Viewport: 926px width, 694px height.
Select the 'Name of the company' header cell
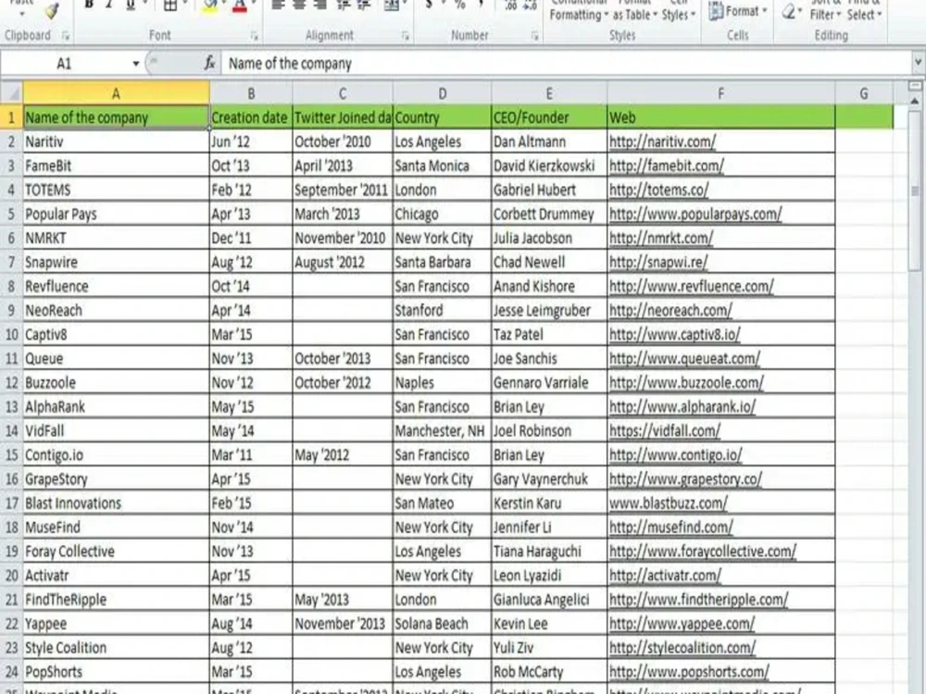(117, 118)
